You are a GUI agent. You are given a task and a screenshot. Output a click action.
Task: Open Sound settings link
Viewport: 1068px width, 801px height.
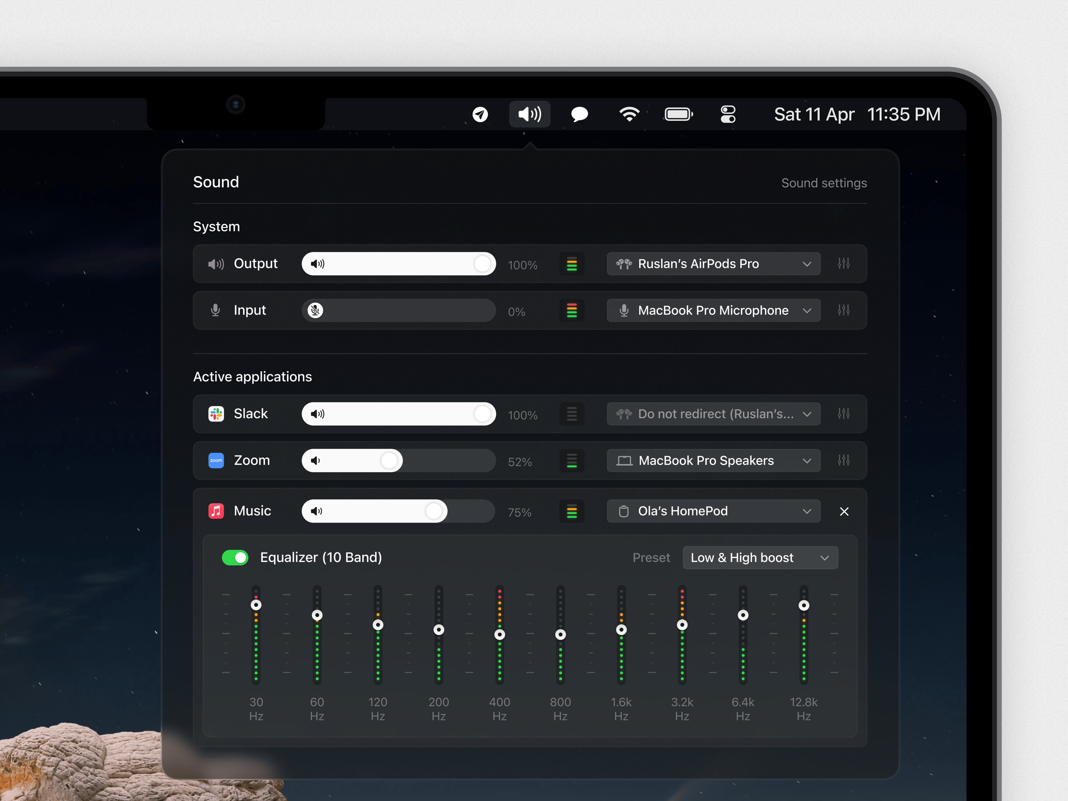[824, 183]
